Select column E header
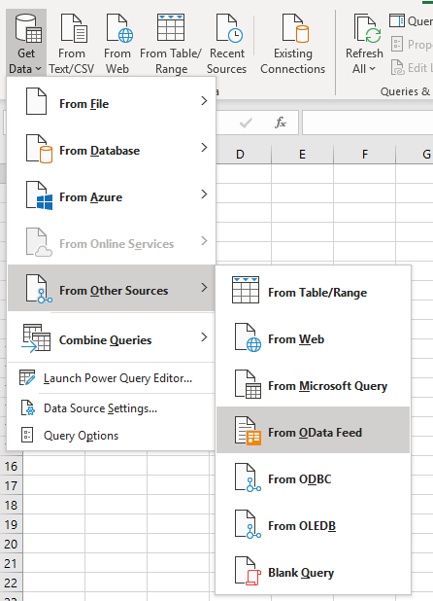433x601 pixels. coord(302,154)
